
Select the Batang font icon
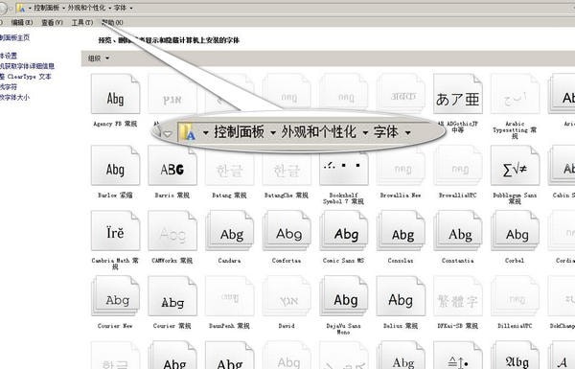coord(230,165)
